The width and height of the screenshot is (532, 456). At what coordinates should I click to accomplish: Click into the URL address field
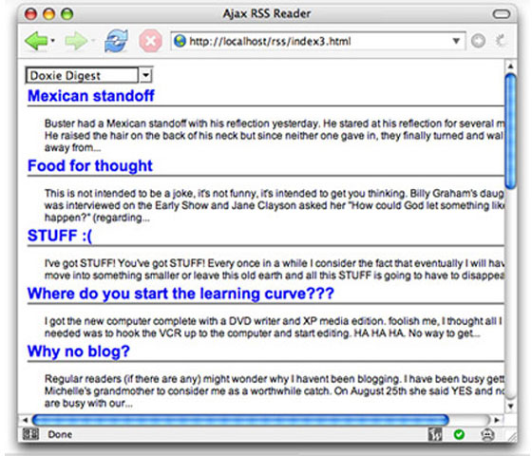pyautogui.click(x=318, y=41)
